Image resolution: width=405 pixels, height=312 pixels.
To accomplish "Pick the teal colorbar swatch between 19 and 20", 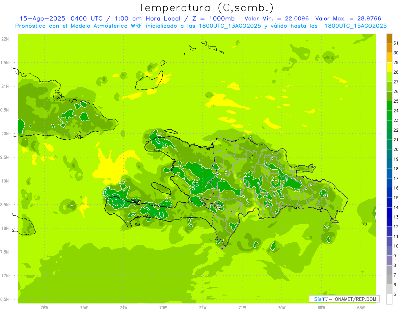I will click(389, 154).
